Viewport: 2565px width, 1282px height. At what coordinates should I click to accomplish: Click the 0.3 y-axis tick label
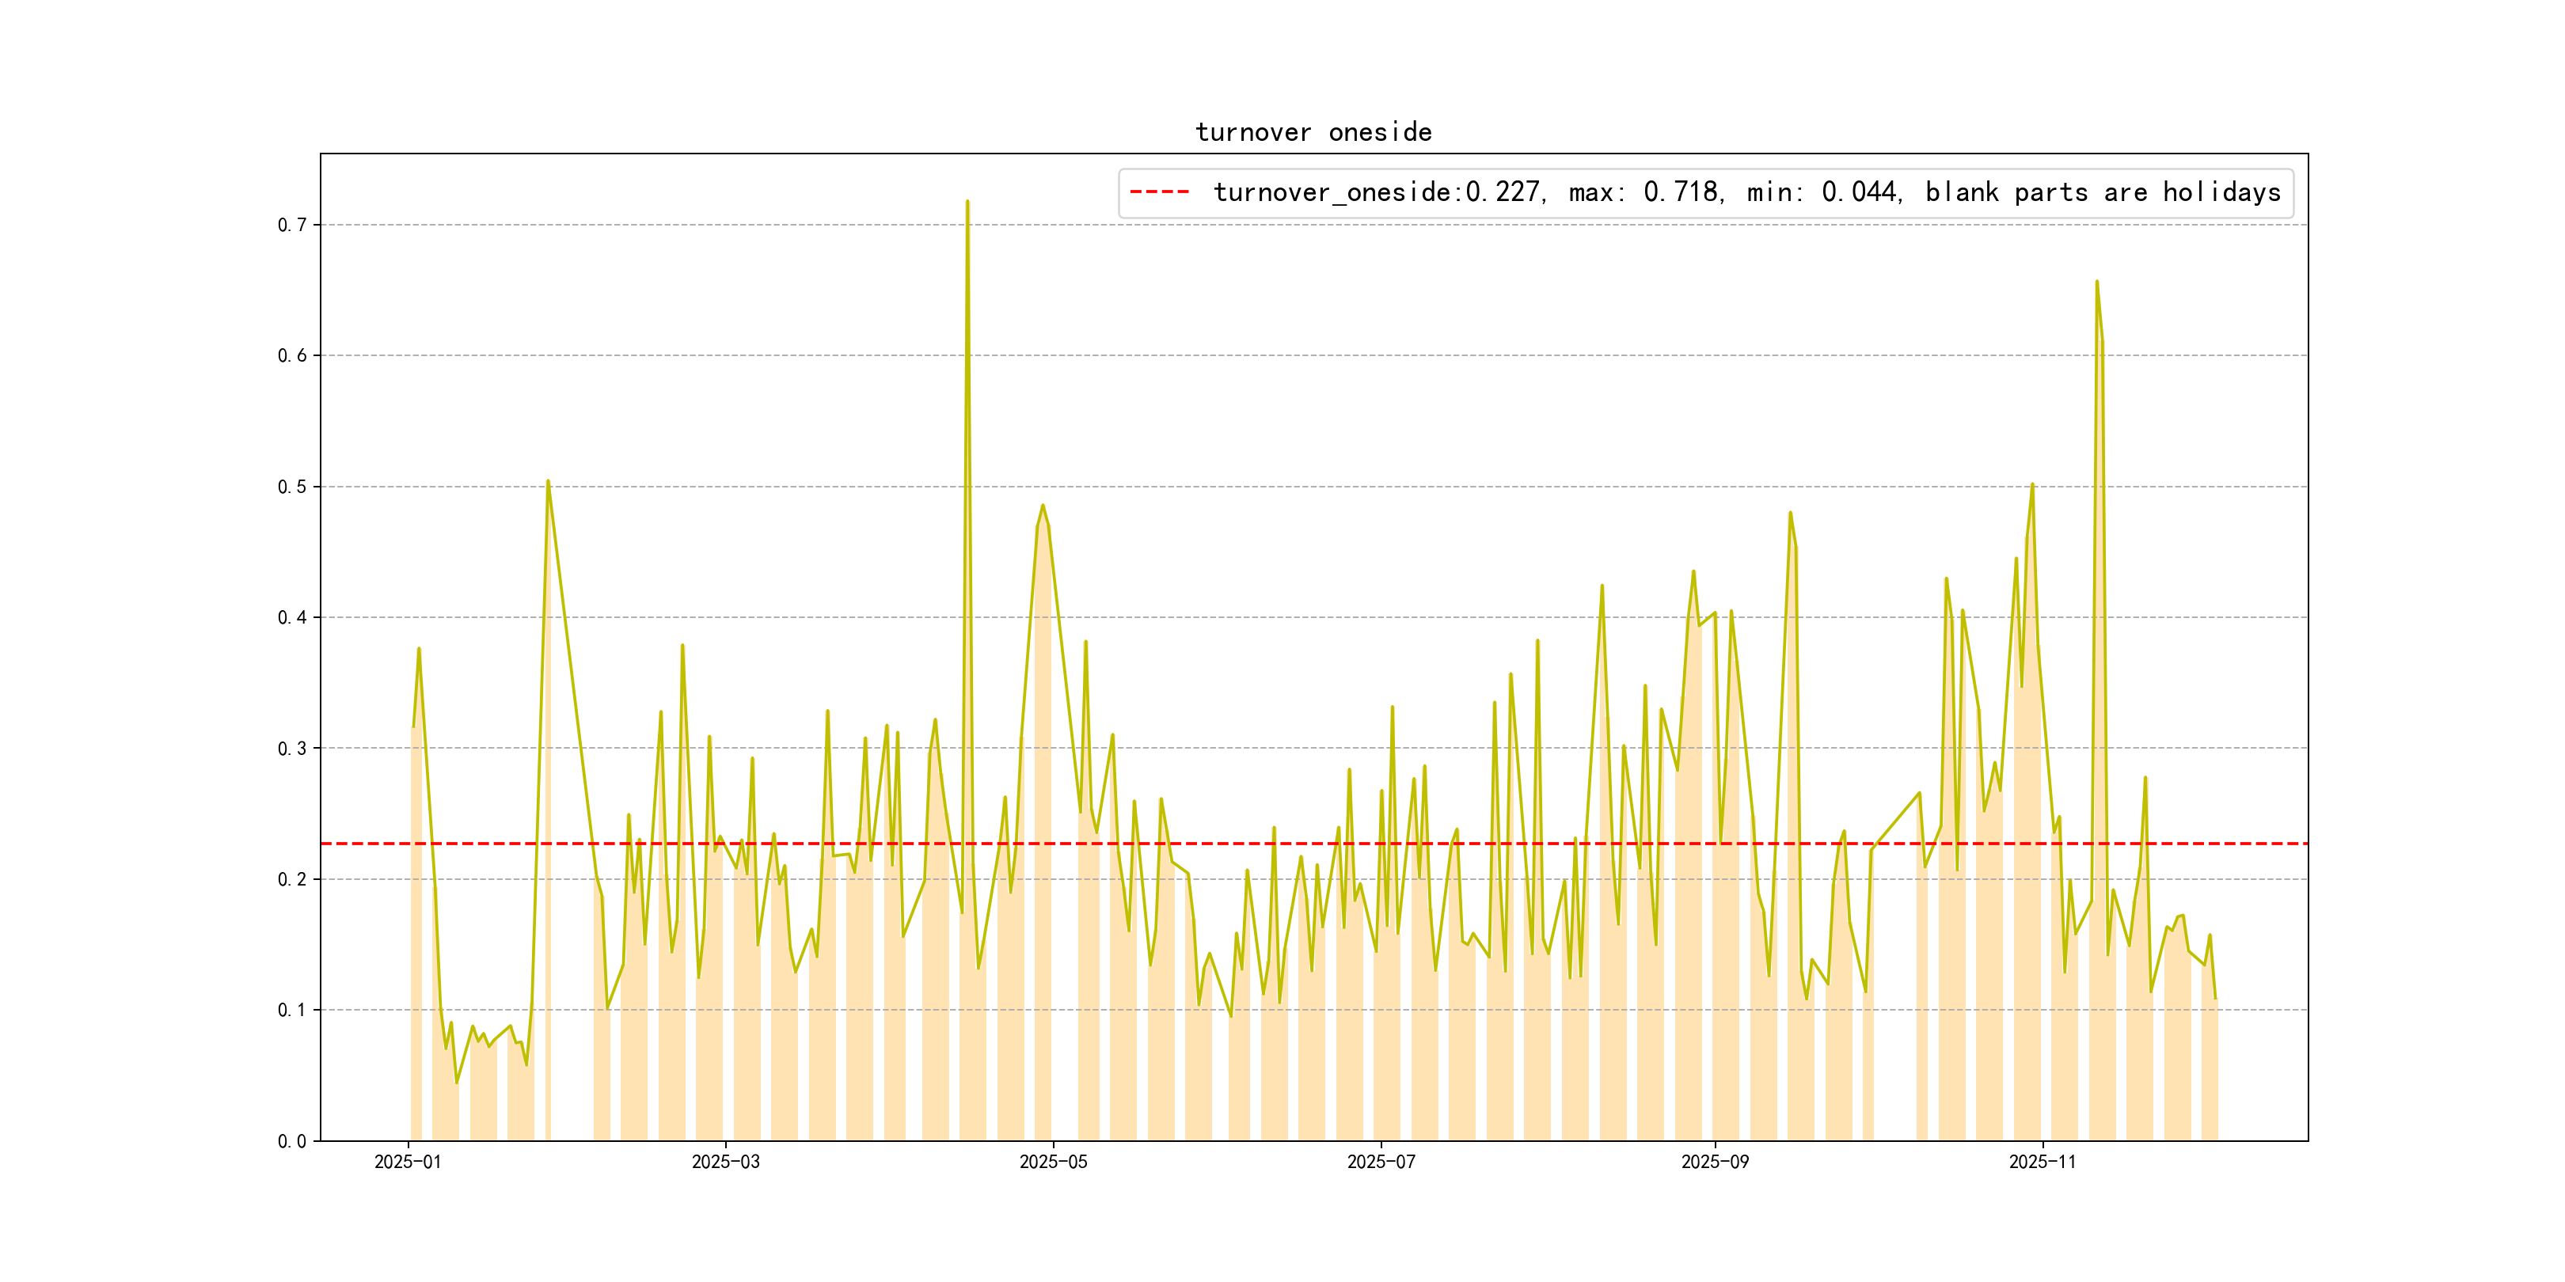click(x=292, y=749)
